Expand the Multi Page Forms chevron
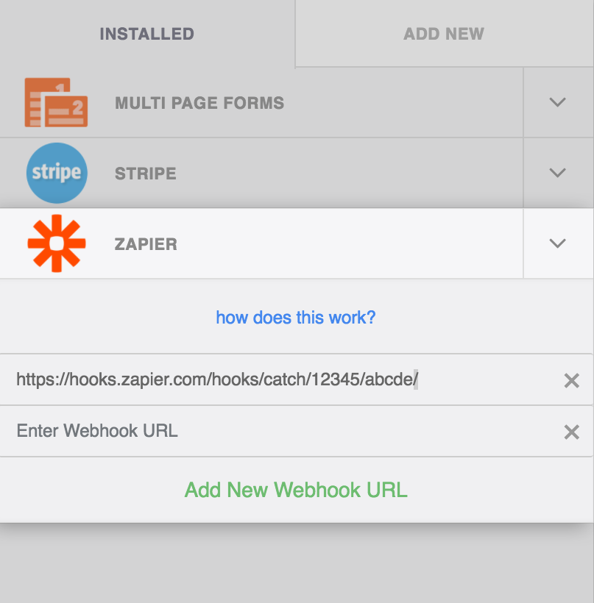 click(557, 102)
